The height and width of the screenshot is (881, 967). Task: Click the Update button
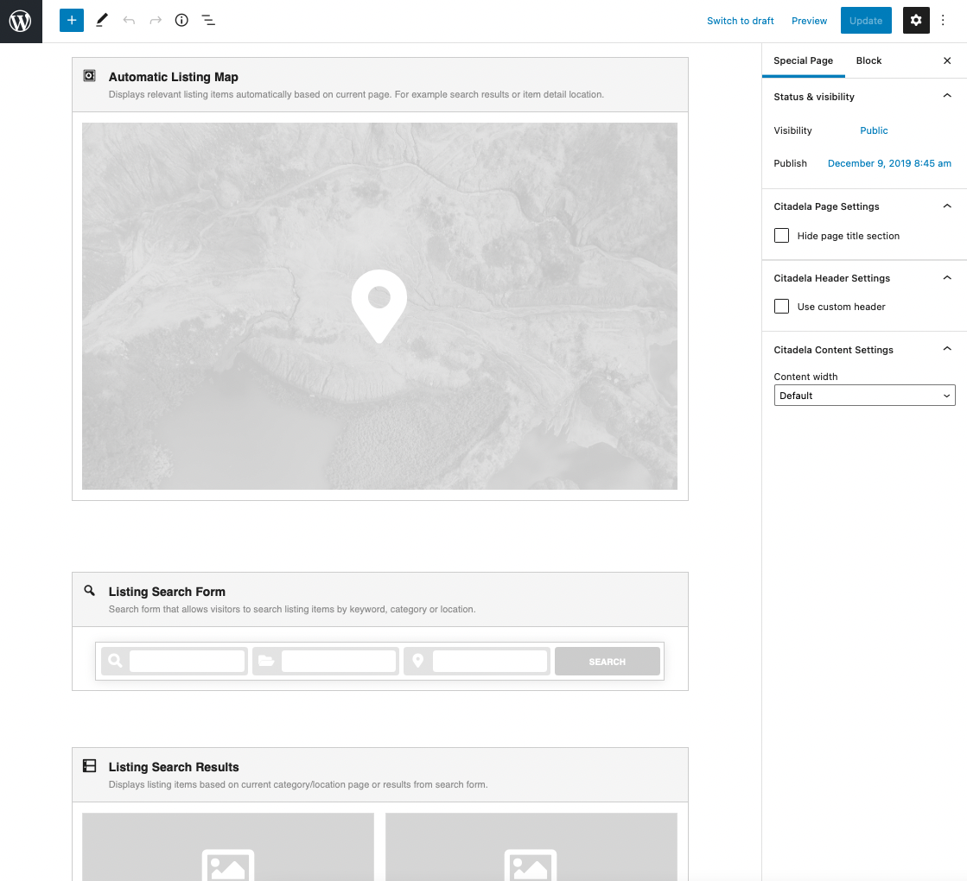[865, 21]
